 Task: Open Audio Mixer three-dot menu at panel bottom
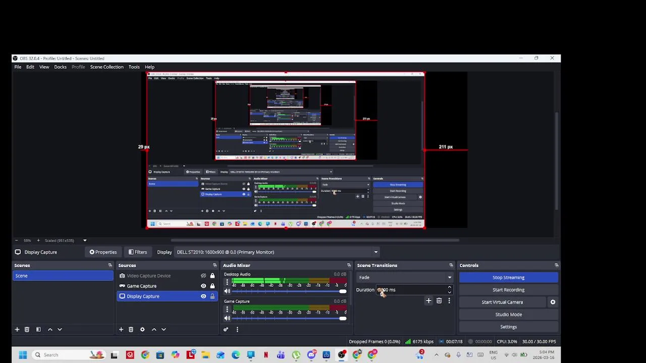(237, 329)
